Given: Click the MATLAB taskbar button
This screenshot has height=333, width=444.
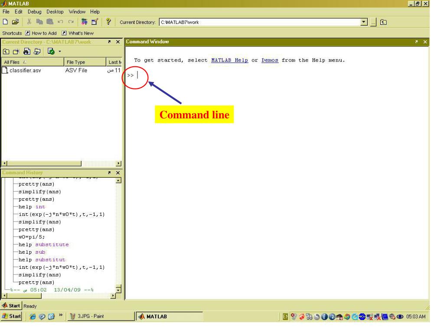Looking at the screenshot, I should (170, 316).
